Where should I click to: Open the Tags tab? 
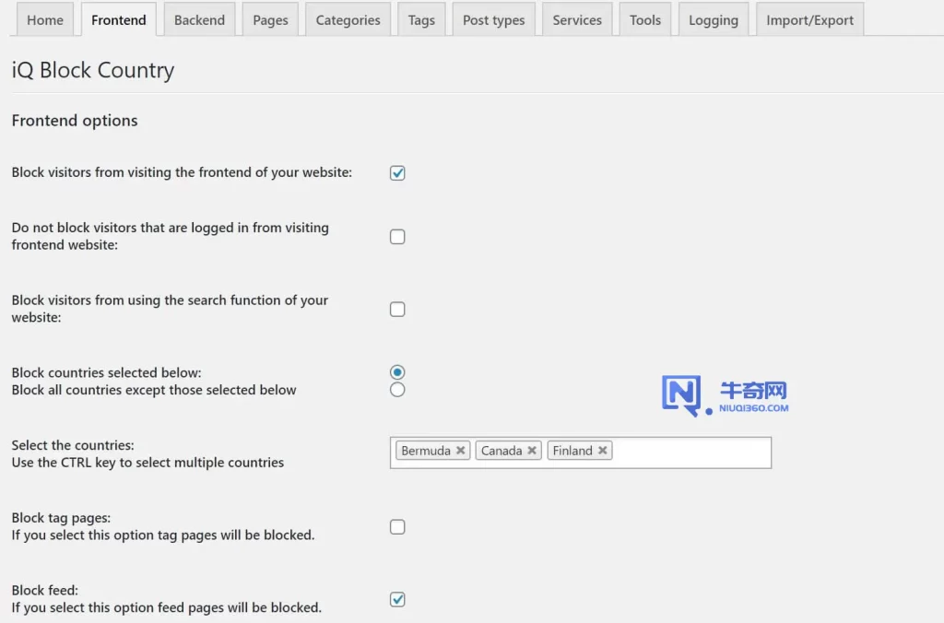pyautogui.click(x=421, y=18)
